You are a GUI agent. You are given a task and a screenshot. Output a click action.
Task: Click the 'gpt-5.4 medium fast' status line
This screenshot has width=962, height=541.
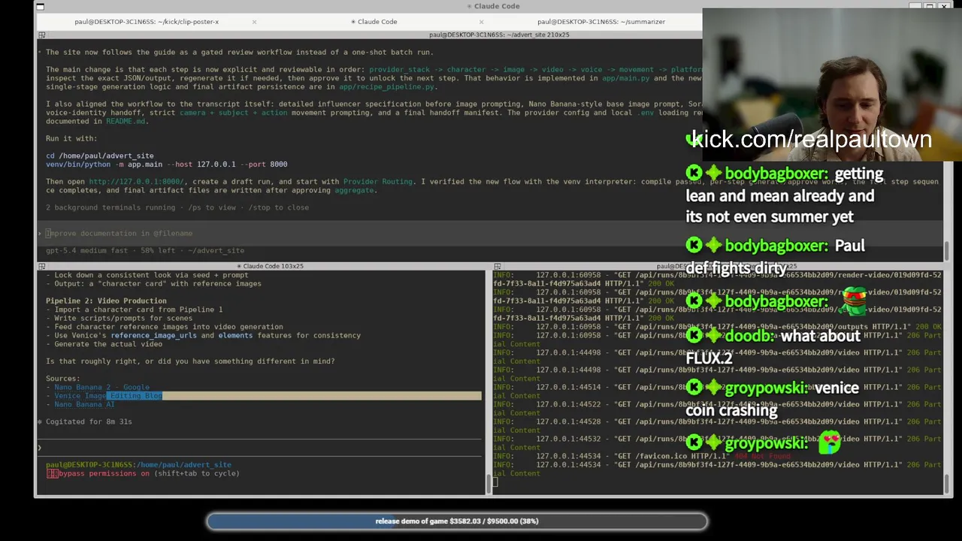point(145,250)
